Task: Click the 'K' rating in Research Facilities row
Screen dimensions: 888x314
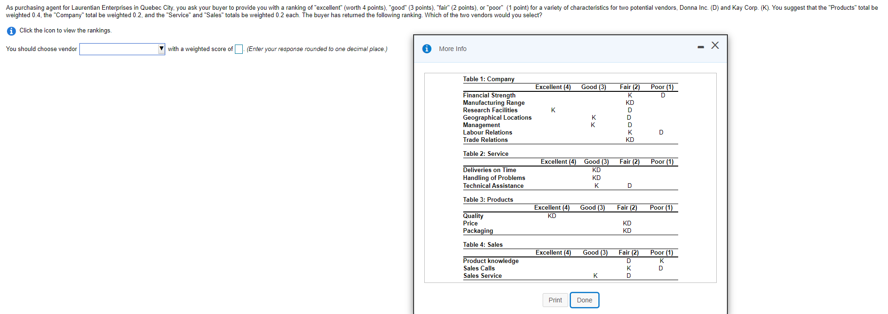Action: click(x=553, y=110)
